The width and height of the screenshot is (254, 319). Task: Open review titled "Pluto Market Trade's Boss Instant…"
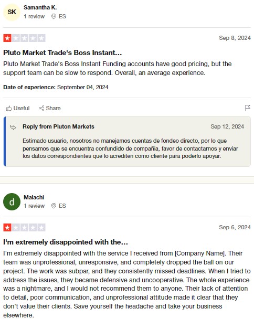[x=62, y=52]
